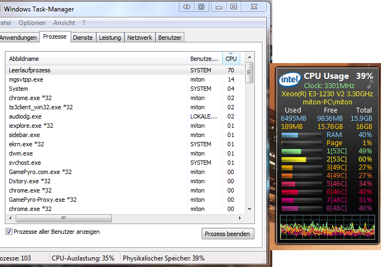The height and width of the screenshot is (267, 381).
Task: Click the horizontal scroll right arrow
Action: 240,218
